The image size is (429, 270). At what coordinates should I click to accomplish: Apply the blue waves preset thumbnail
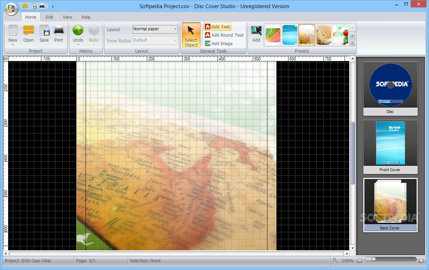290,35
